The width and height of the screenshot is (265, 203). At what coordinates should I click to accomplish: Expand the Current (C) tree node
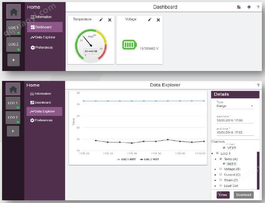215,175
